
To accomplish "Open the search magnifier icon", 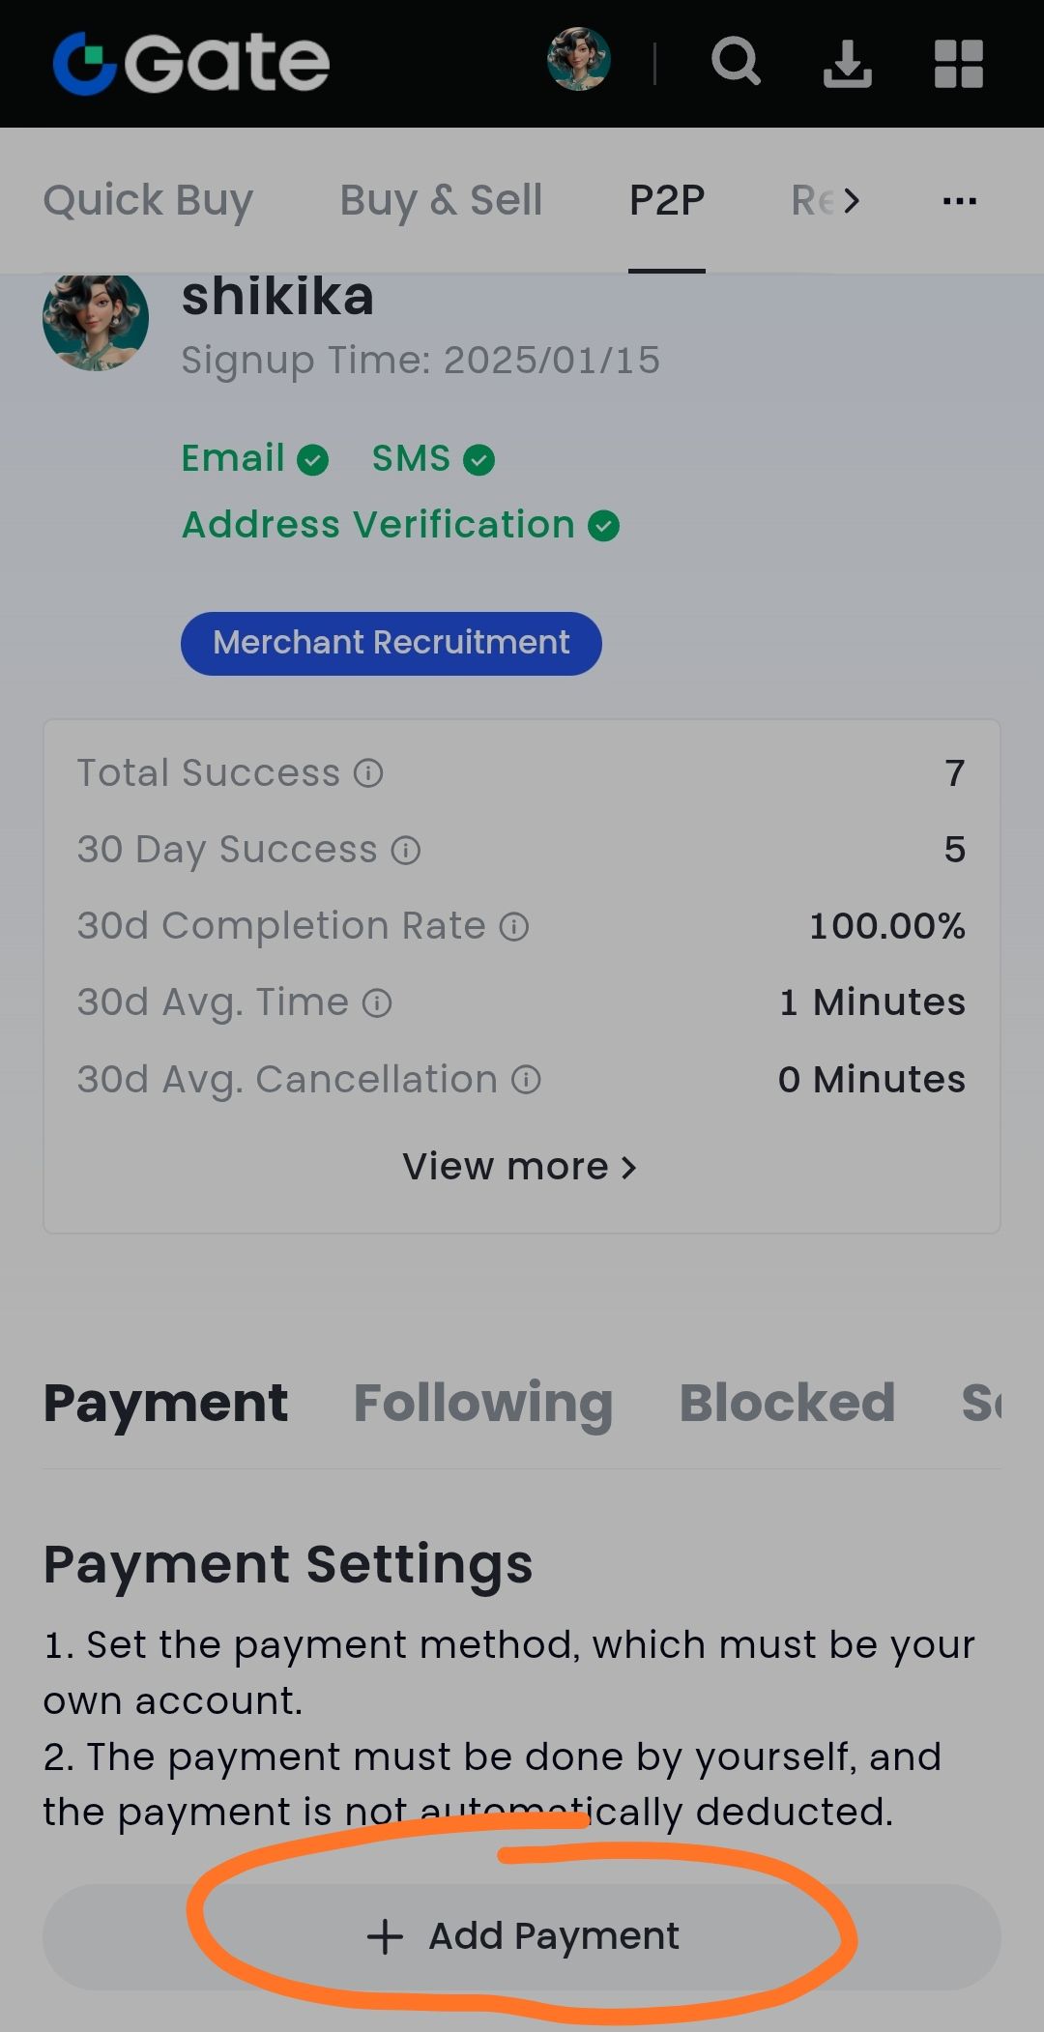I will 737,63.
